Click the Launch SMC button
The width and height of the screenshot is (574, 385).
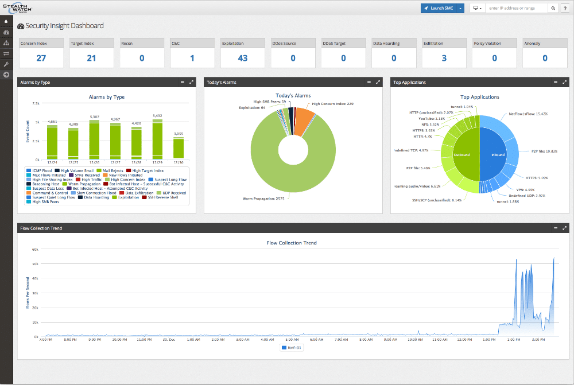tap(439, 8)
